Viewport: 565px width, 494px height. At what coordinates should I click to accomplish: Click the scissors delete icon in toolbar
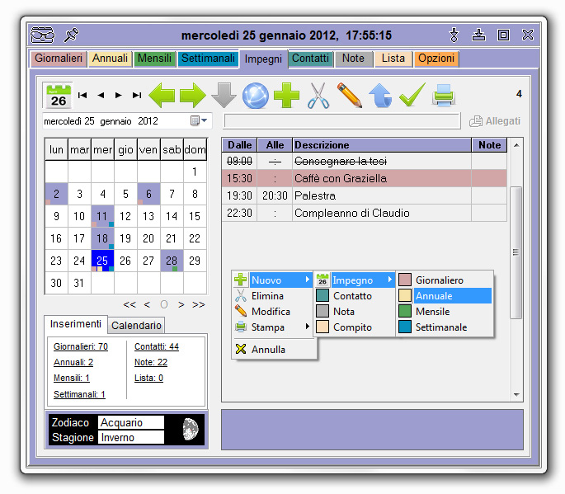tap(318, 96)
